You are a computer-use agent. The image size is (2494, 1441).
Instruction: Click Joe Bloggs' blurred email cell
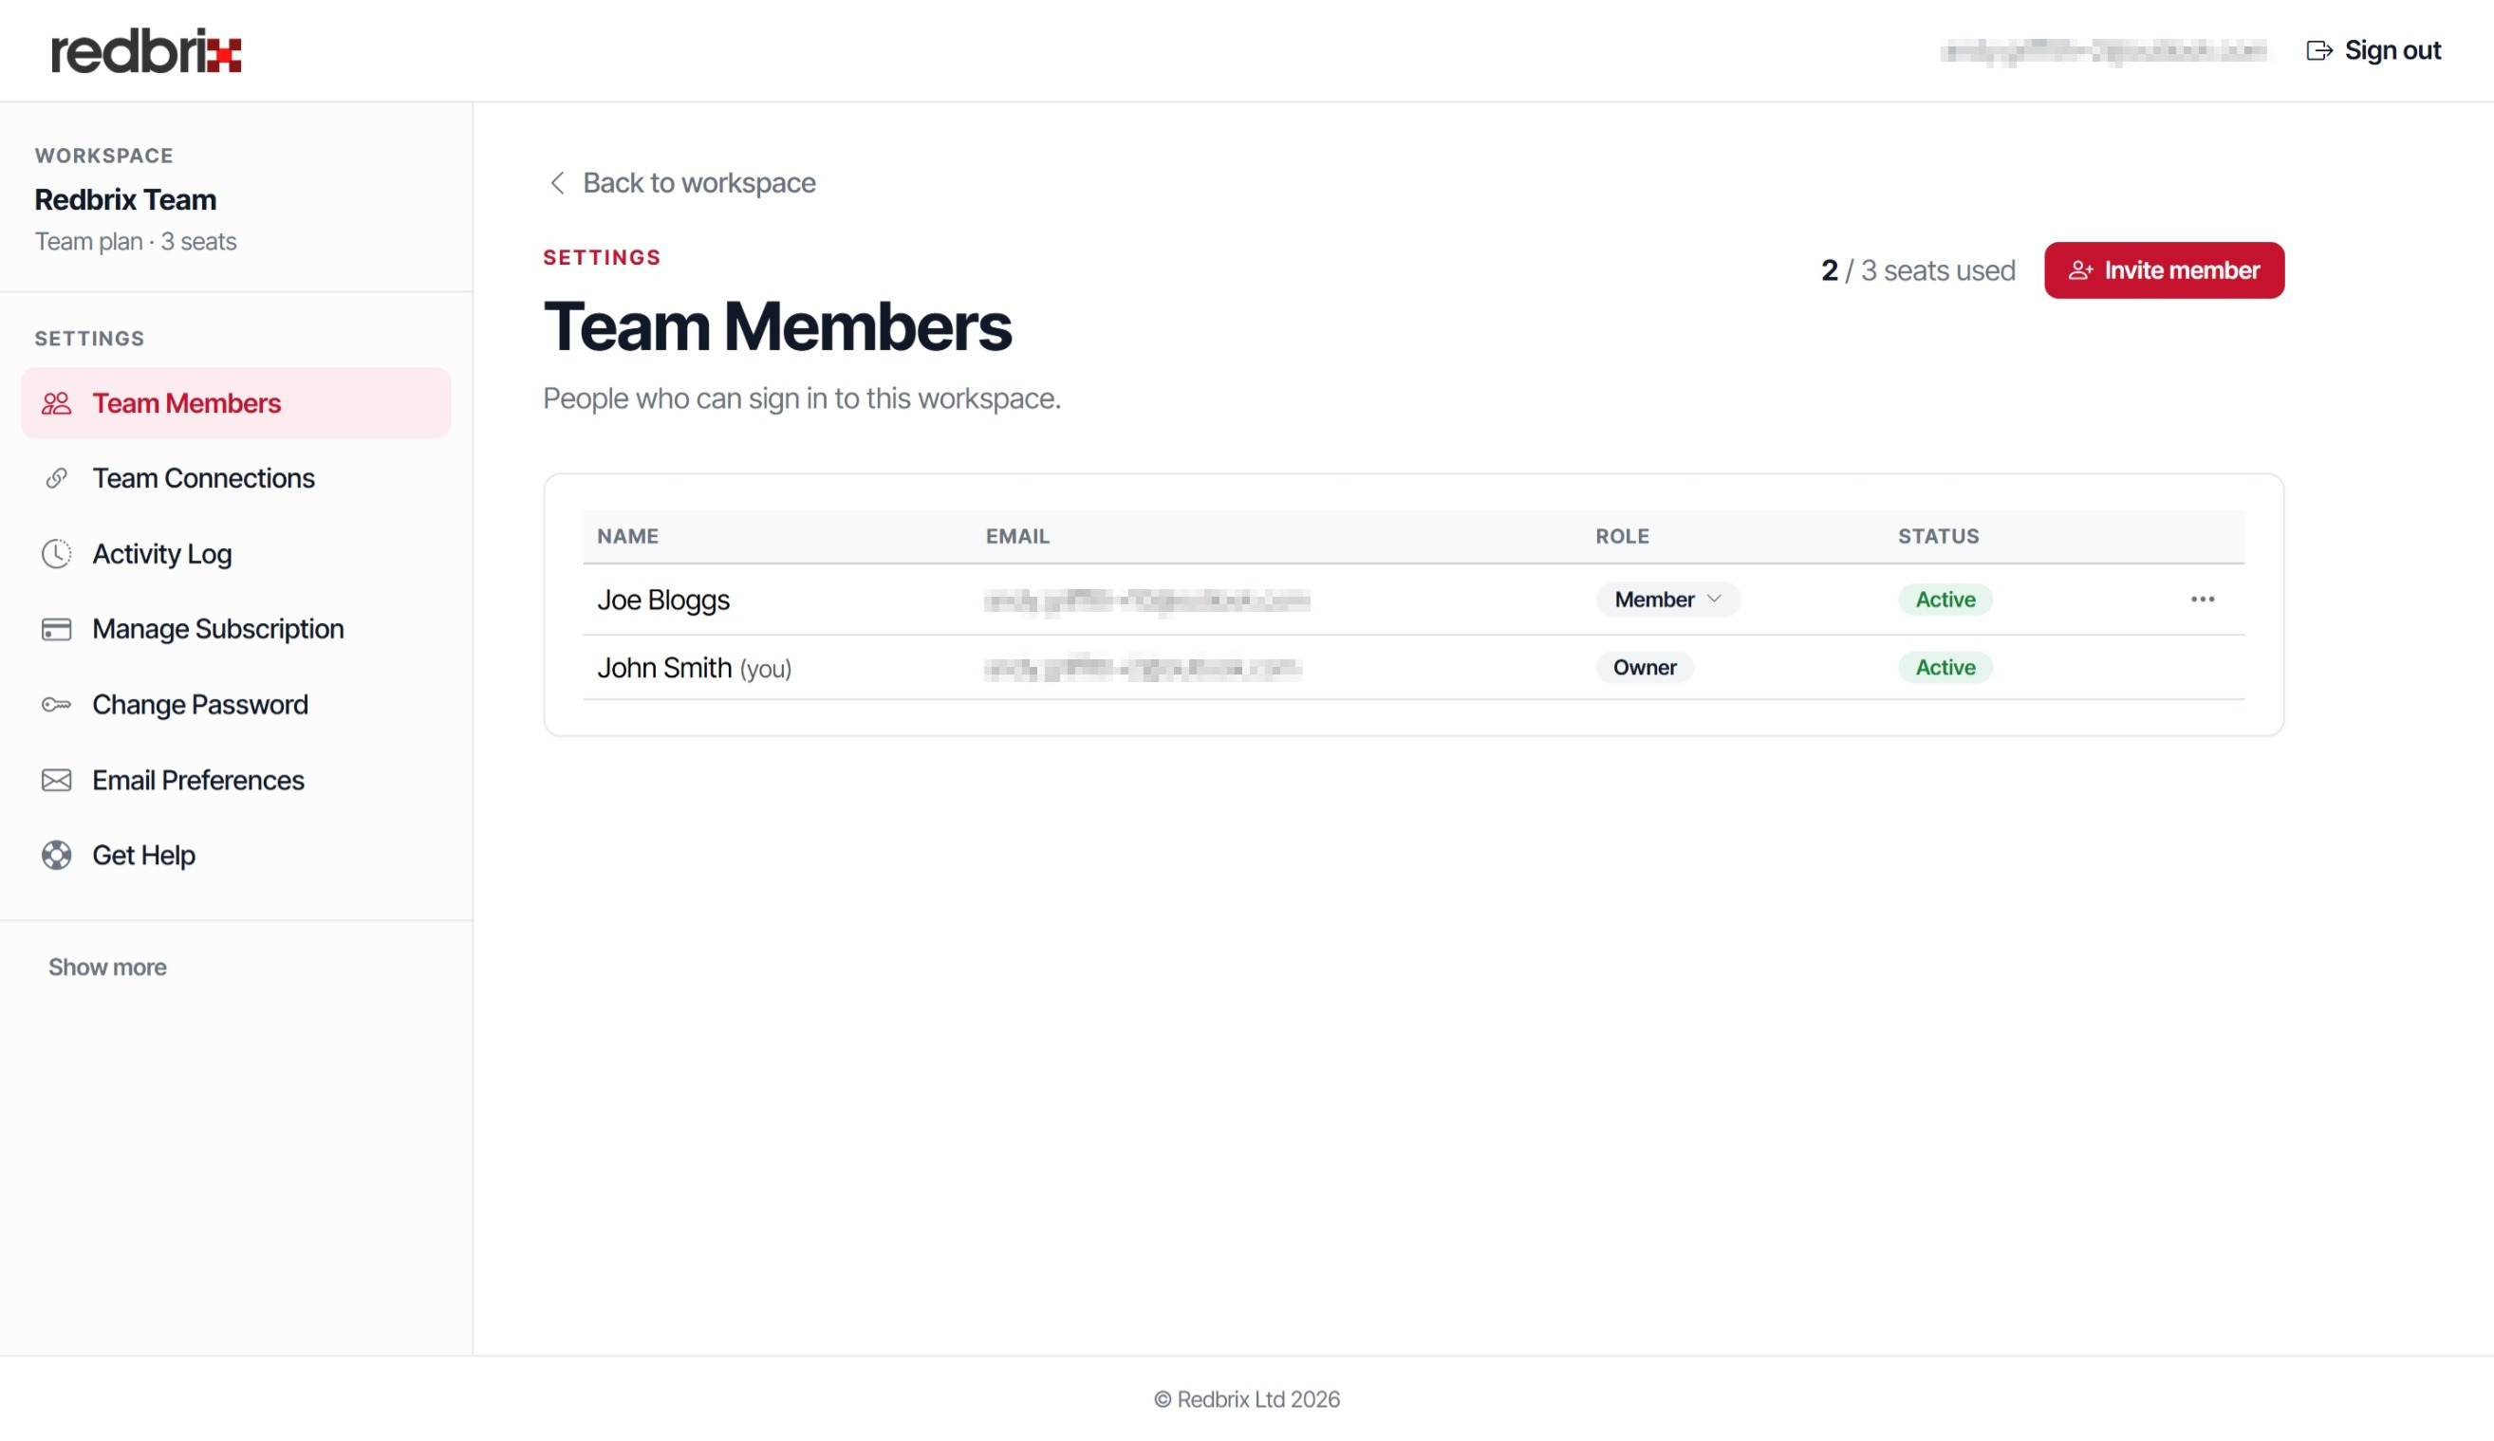click(1146, 600)
